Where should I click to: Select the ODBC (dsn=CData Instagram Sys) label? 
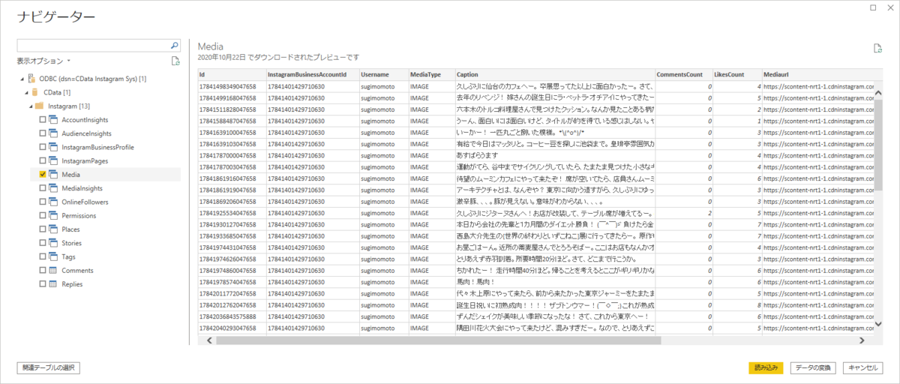click(x=93, y=79)
